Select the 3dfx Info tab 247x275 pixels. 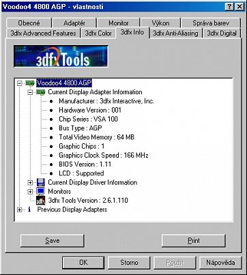click(132, 32)
